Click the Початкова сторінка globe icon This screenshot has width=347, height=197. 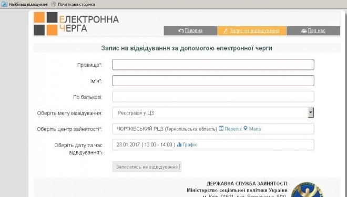[54, 4]
